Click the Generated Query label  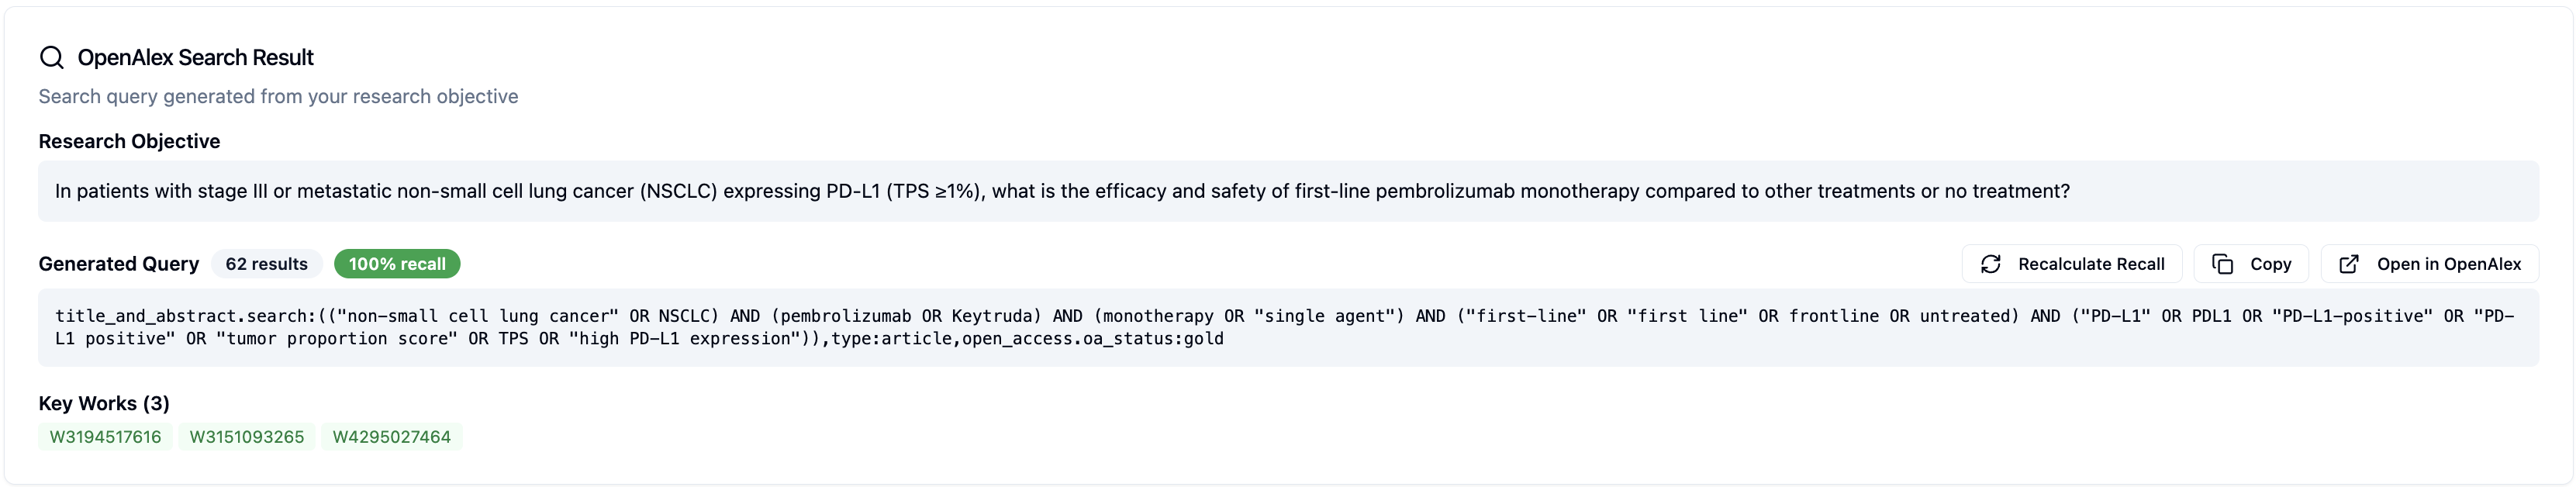tap(118, 264)
